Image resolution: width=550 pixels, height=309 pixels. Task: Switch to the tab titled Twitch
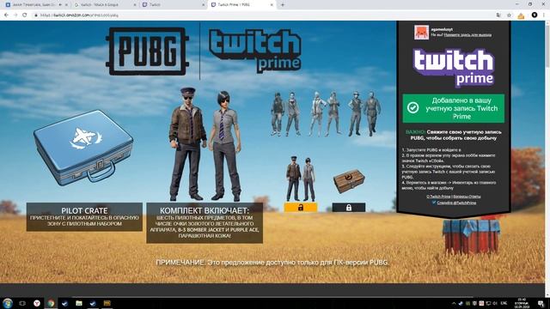click(x=174, y=5)
